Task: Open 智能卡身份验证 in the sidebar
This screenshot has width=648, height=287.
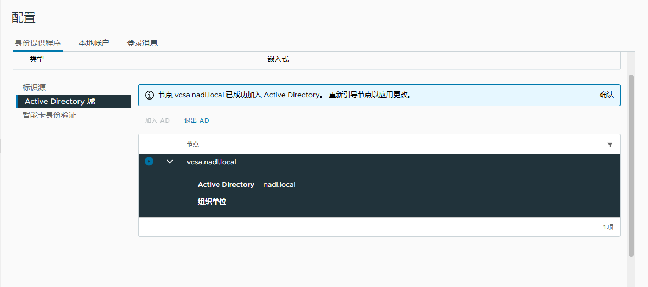Action: [49, 115]
